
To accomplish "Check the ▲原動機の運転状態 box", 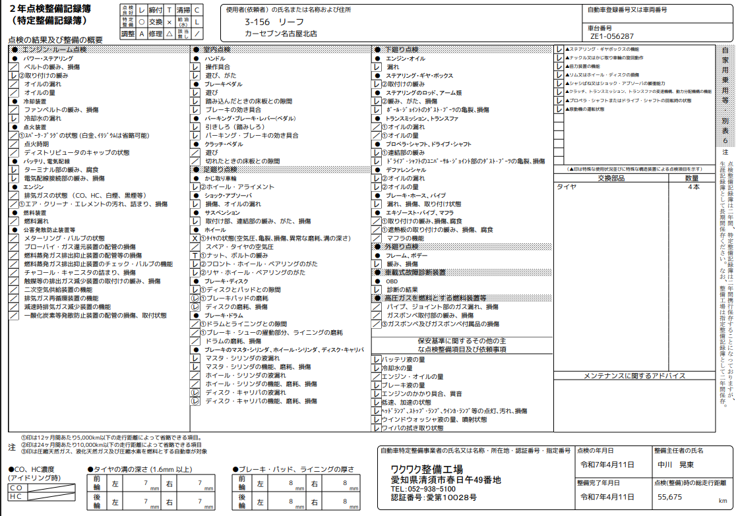I will tap(559, 109).
